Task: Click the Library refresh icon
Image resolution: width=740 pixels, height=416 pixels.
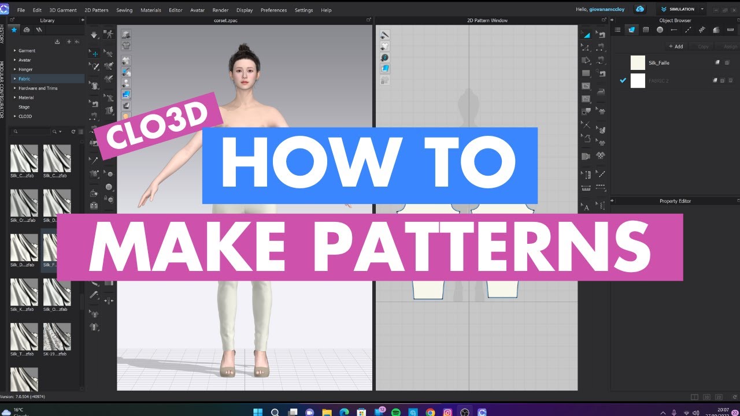Action: (x=73, y=132)
